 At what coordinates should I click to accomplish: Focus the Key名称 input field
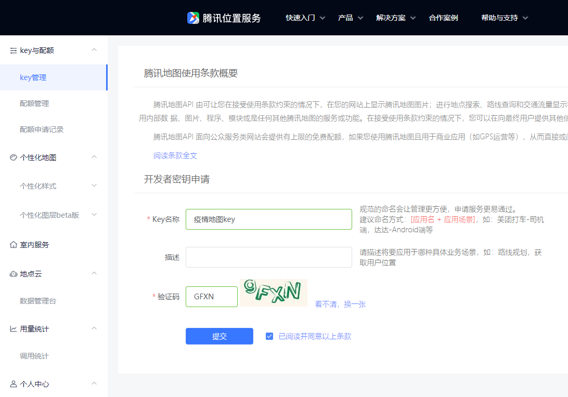pos(269,219)
